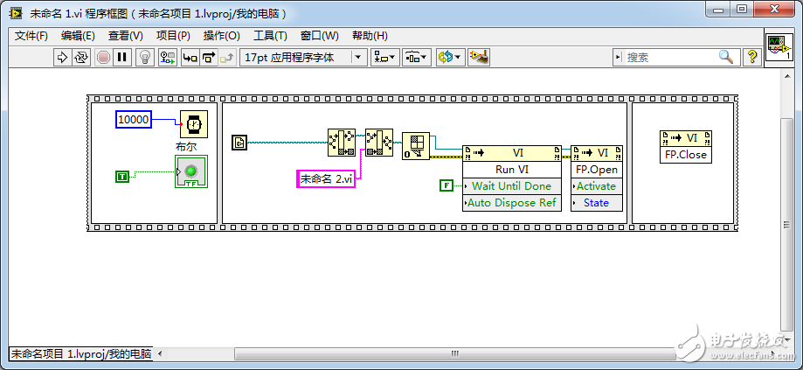Click Clean Up Diagram button
This screenshot has width=803, height=370.
coord(480,57)
